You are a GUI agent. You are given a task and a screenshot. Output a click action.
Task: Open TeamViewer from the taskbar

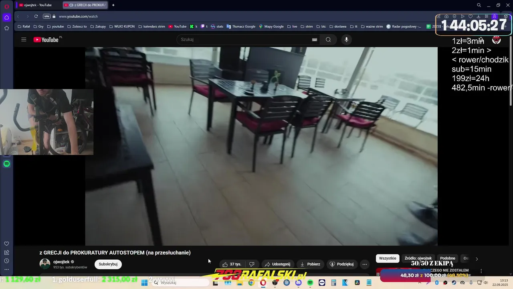tap(322, 283)
